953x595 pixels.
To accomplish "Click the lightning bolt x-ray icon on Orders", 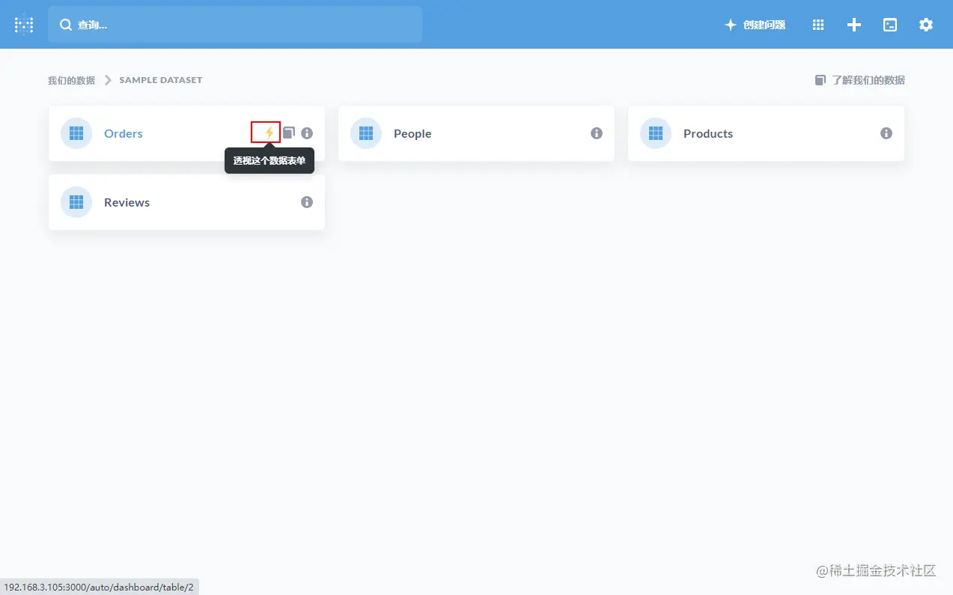I will pyautogui.click(x=270, y=133).
